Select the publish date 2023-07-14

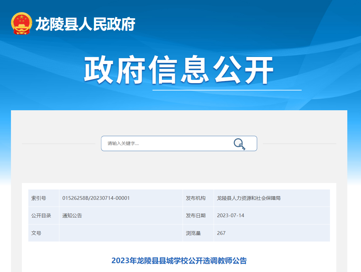(230, 216)
